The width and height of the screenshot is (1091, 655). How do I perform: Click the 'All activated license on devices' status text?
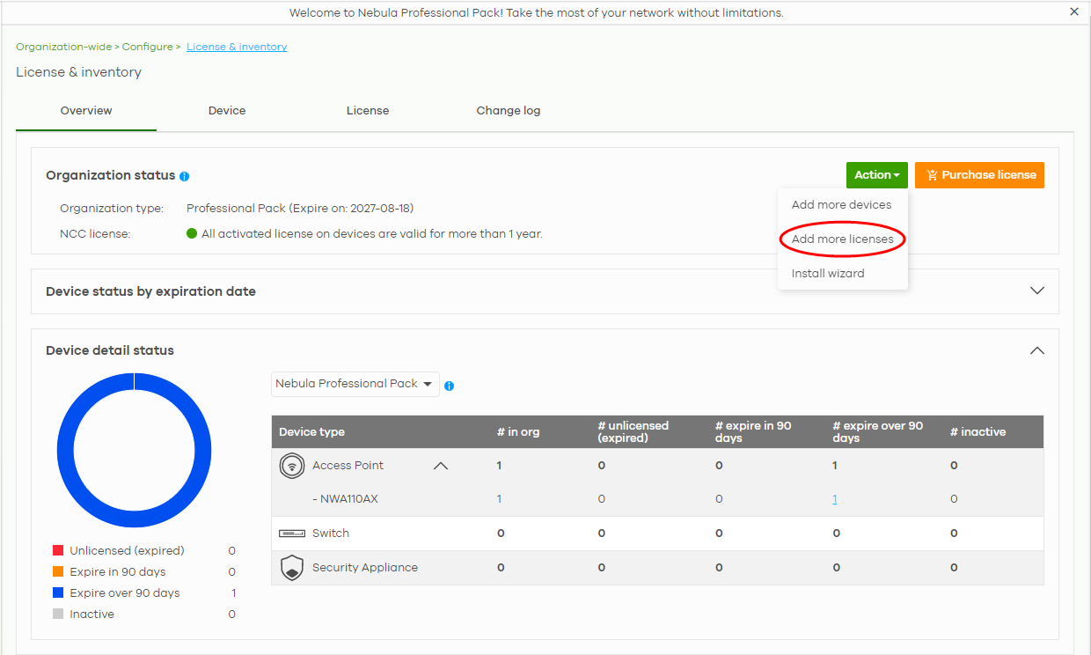(372, 234)
